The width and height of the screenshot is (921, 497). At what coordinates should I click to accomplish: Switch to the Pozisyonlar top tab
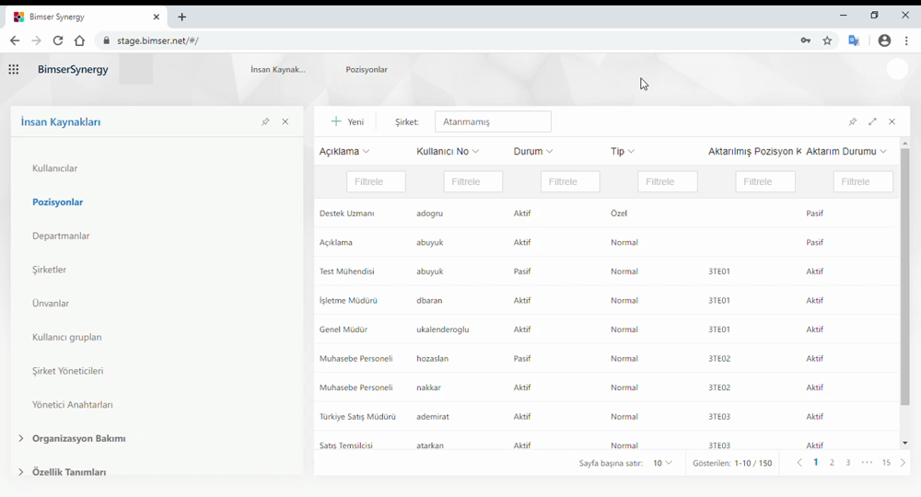[367, 70]
